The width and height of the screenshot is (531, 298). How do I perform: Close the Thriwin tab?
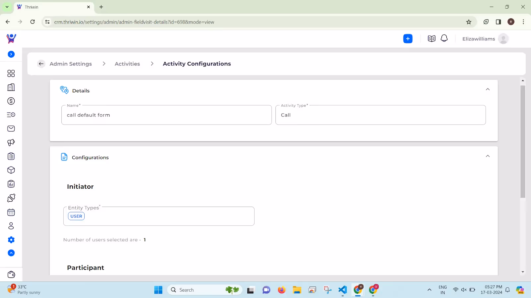89,7
